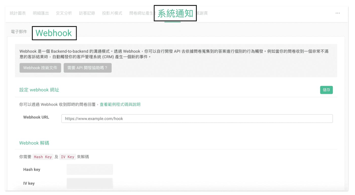Image resolution: width=355 pixels, height=195 pixels.
Task: Select the 系統通知 tab
Action: pos(175,13)
